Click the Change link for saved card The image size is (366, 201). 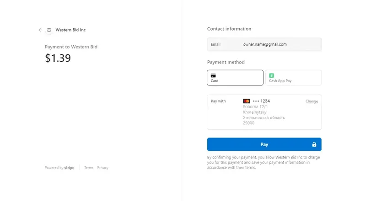[312, 101]
